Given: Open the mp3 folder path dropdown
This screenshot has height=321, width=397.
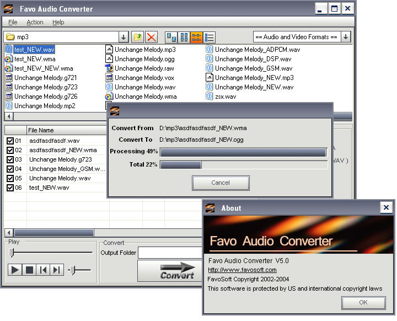Looking at the screenshot, I should (124, 38).
